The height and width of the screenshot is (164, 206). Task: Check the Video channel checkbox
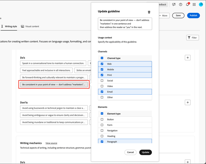[x=102, y=86]
